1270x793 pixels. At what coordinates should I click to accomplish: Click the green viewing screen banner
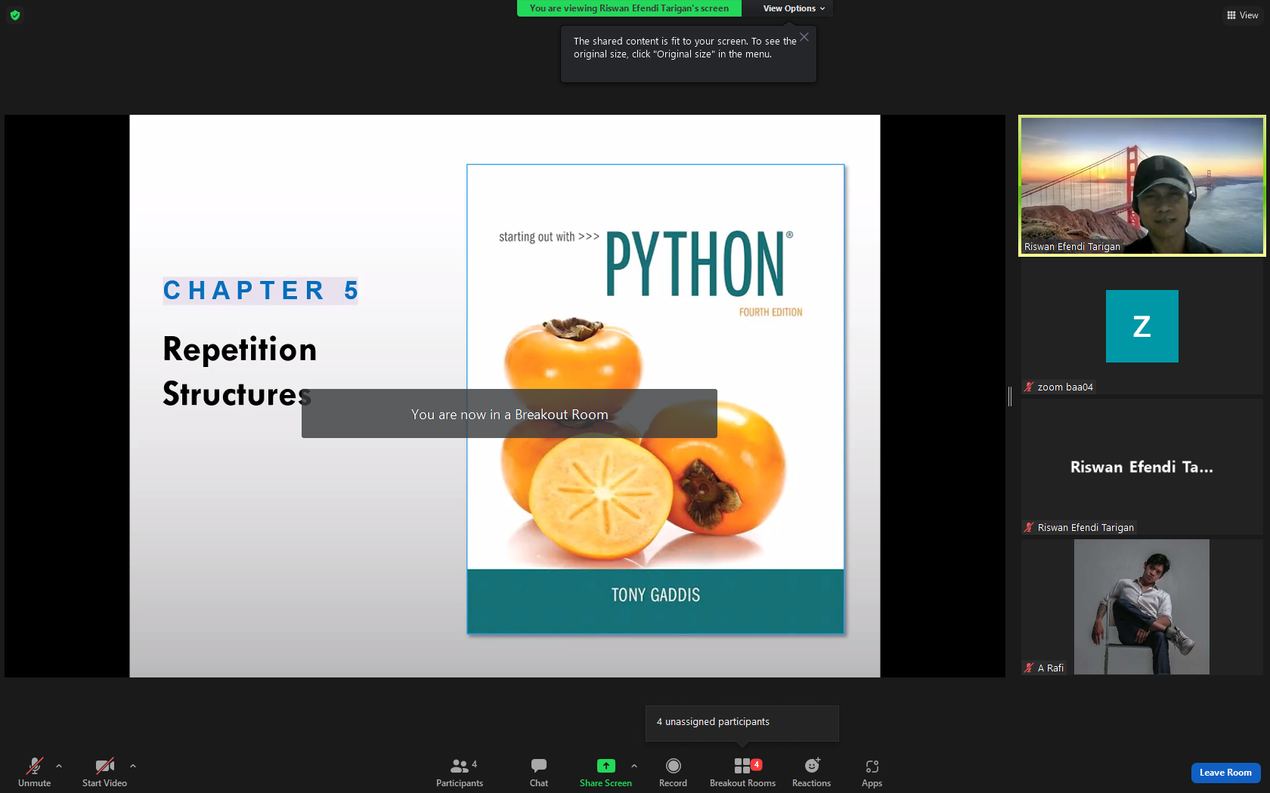pos(629,8)
